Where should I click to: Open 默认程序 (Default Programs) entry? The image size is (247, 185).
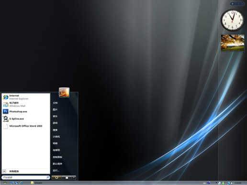click(x=57, y=164)
